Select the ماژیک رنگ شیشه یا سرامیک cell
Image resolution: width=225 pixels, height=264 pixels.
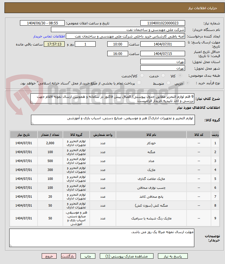151,218
